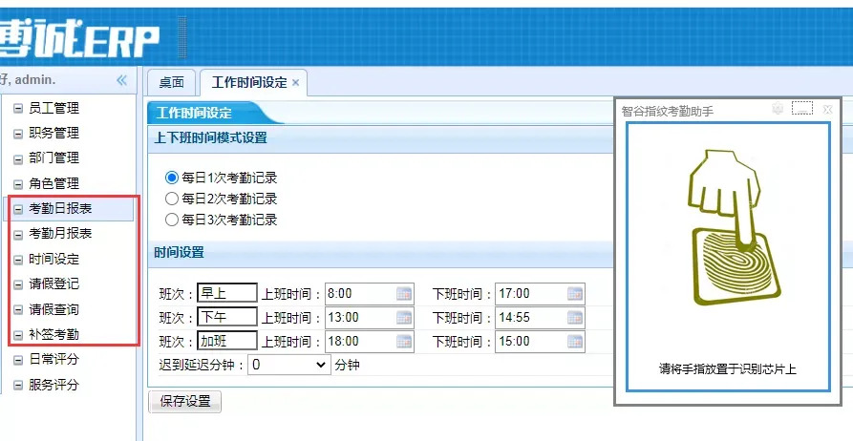The height and width of the screenshot is (441, 853).
Task: Open the calendar picker for 17:00 end time
Action: 574,294
